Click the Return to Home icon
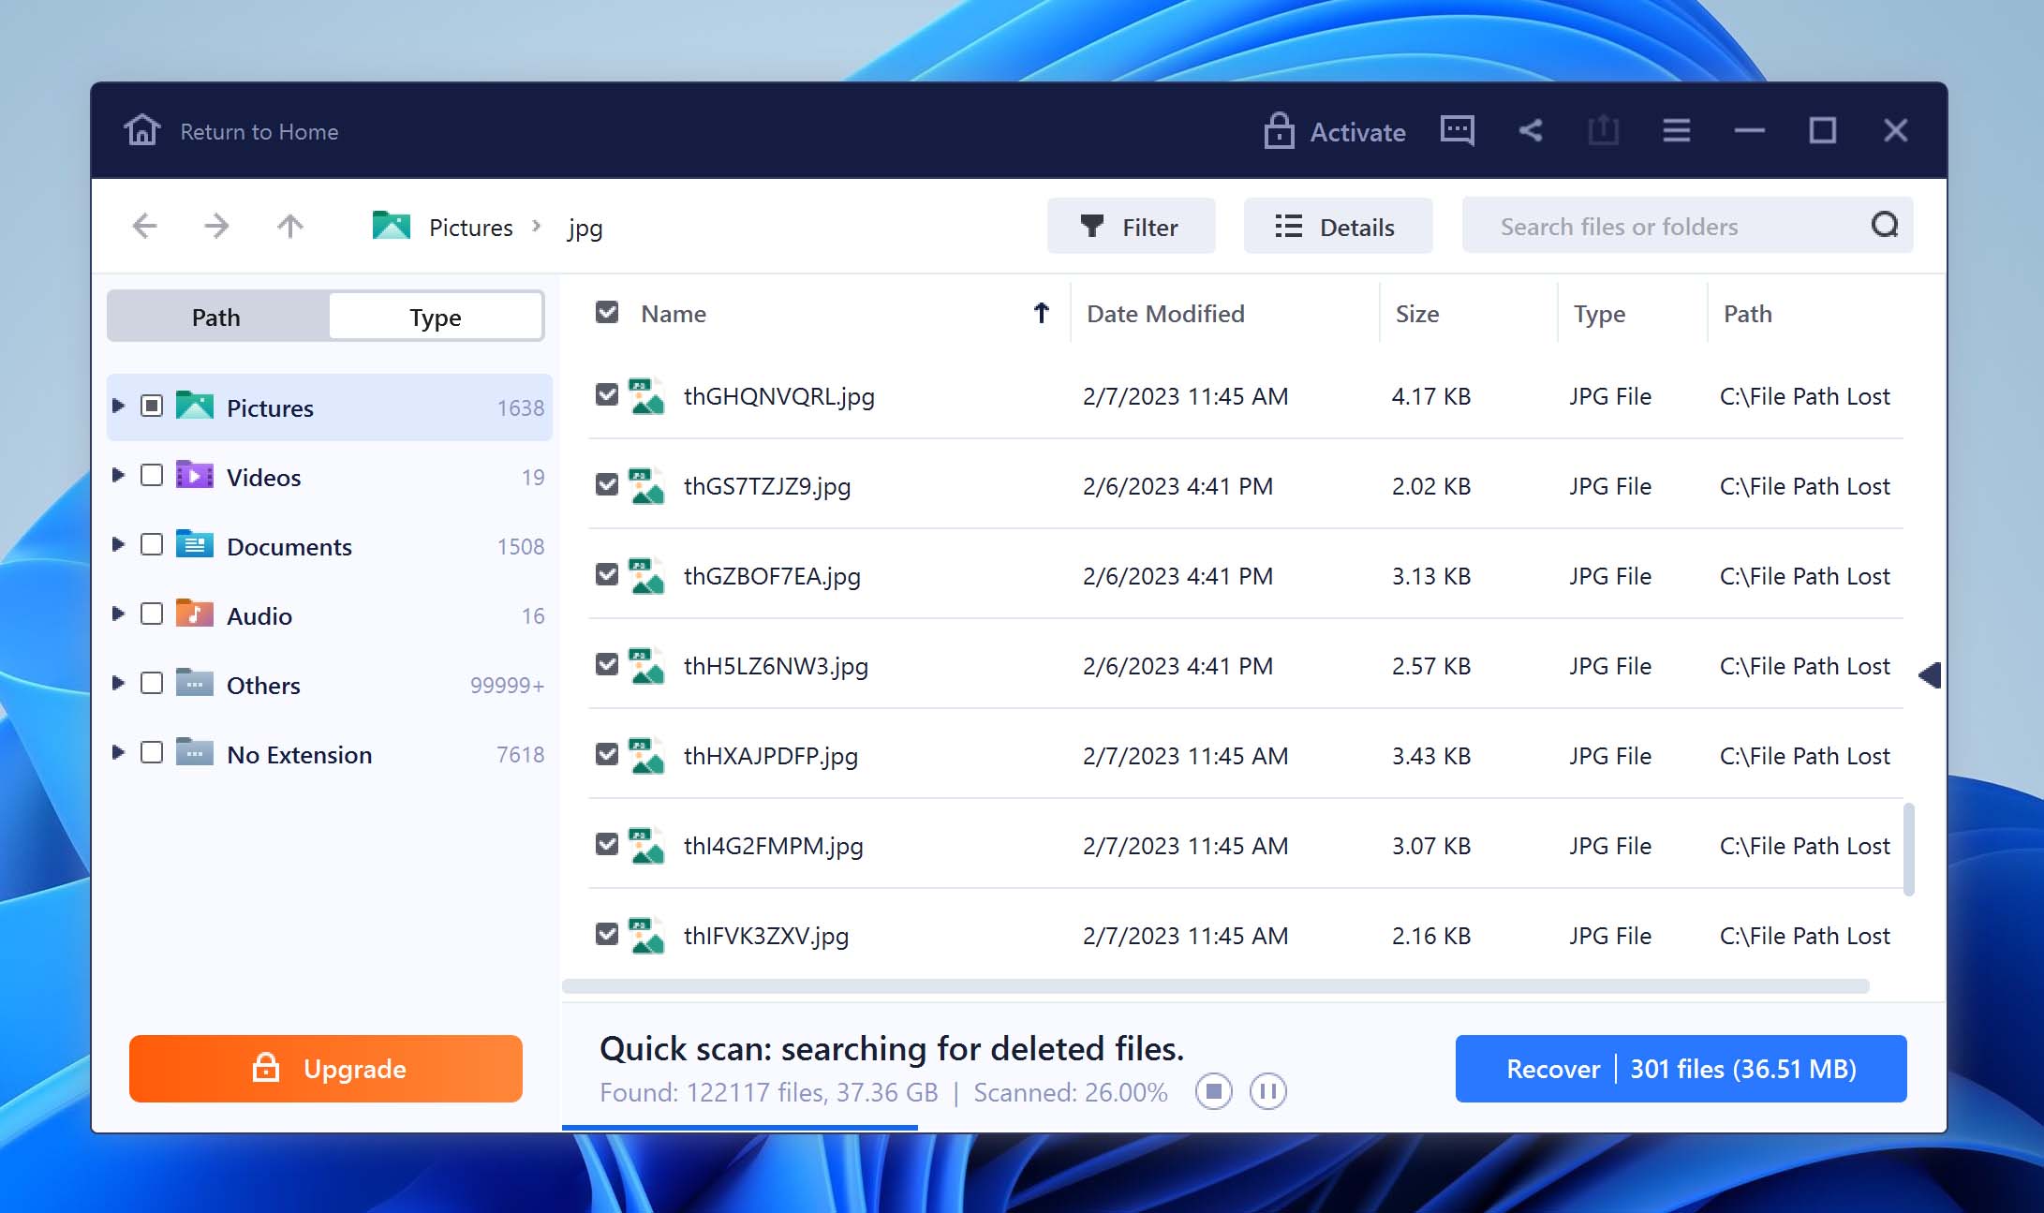The height and width of the screenshot is (1213, 2044). point(140,130)
